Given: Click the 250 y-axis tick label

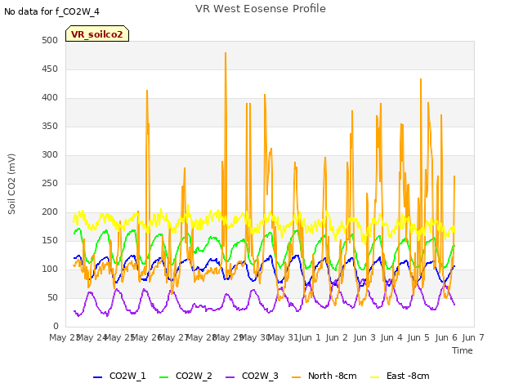Looking at the screenshot, I should coord(50,183).
